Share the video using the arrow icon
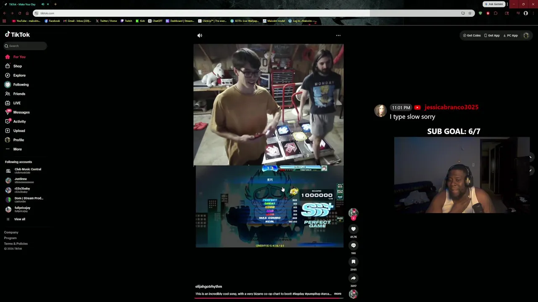This screenshot has width=538, height=302. point(353,278)
